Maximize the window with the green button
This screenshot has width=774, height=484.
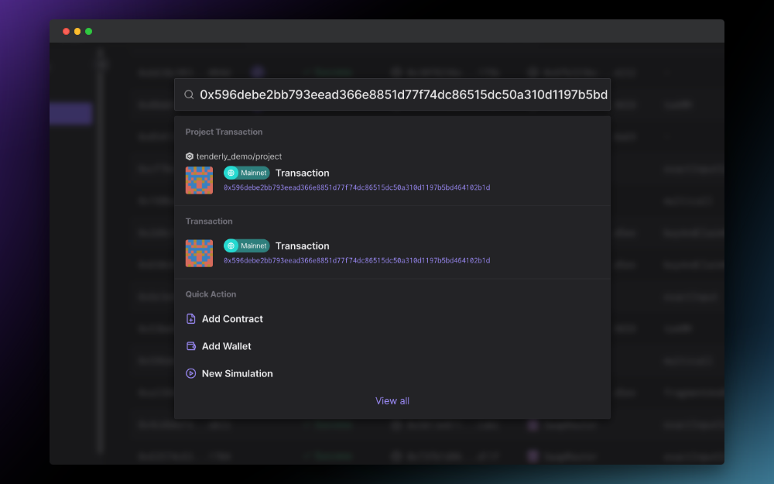(89, 32)
